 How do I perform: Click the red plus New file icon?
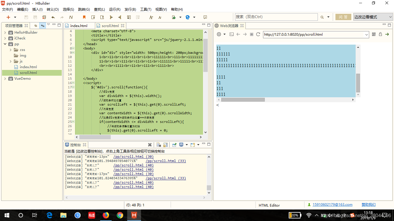click(8, 17)
